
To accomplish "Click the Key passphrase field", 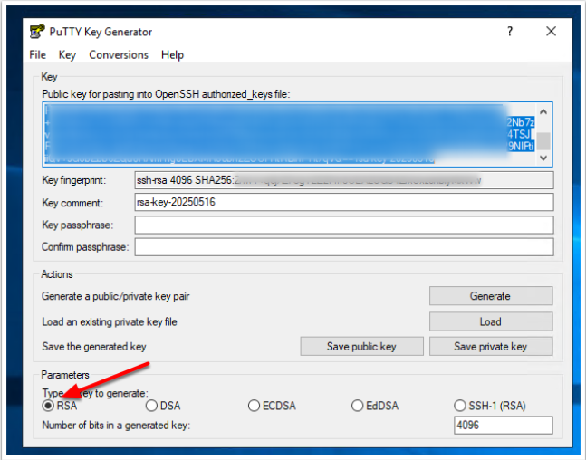I will pyautogui.click(x=344, y=225).
